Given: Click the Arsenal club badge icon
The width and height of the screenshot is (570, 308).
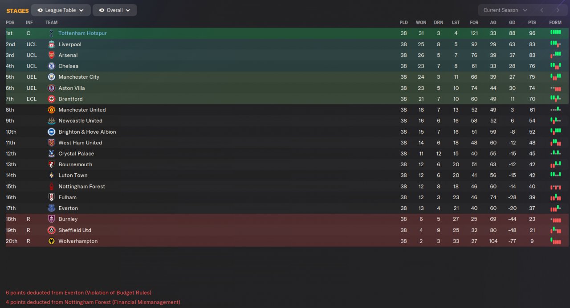Looking at the screenshot, I should (x=51, y=55).
